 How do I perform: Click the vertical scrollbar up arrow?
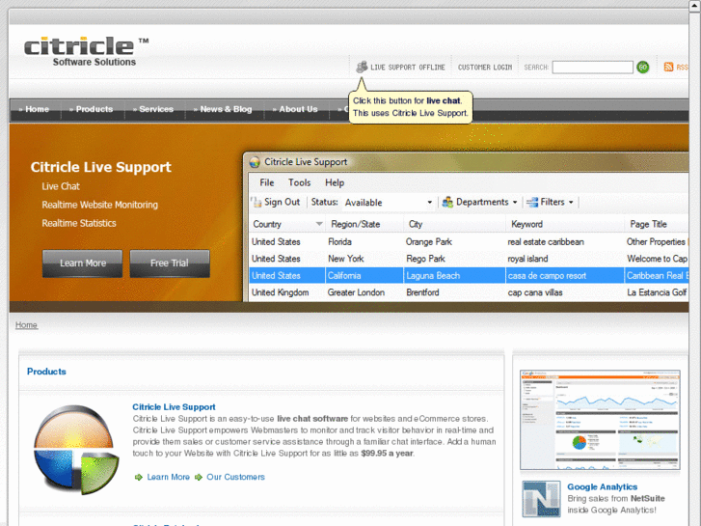pos(695,6)
